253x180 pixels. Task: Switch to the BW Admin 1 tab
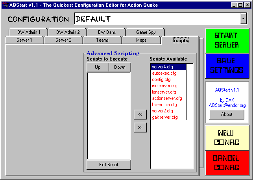[29, 32]
